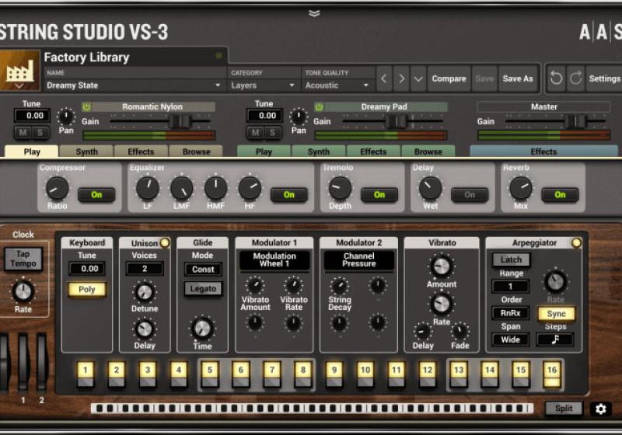Turn off the Compressor On switch
Image resolution: width=622 pixels, height=435 pixels.
96,195
